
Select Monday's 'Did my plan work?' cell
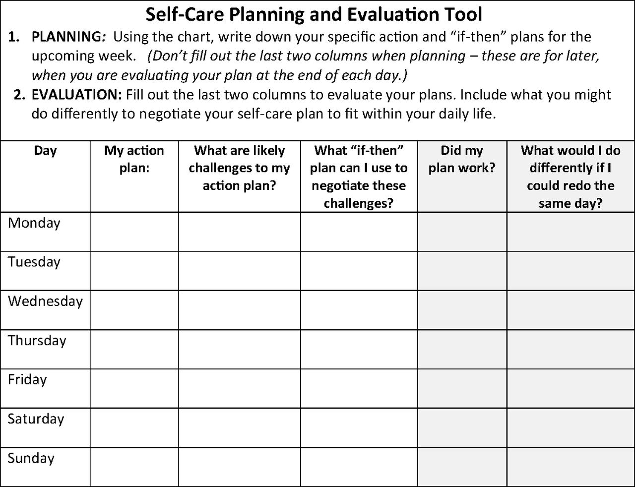[462, 232]
